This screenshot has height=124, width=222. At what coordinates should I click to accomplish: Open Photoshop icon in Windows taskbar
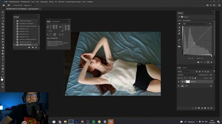tap(71, 122)
